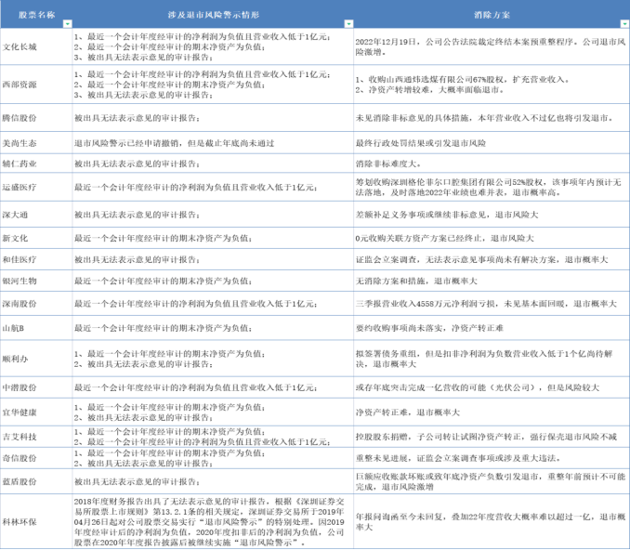The image size is (630, 550).
Task: Select the 辅仁药业 stock name cell
Action: 36,164
